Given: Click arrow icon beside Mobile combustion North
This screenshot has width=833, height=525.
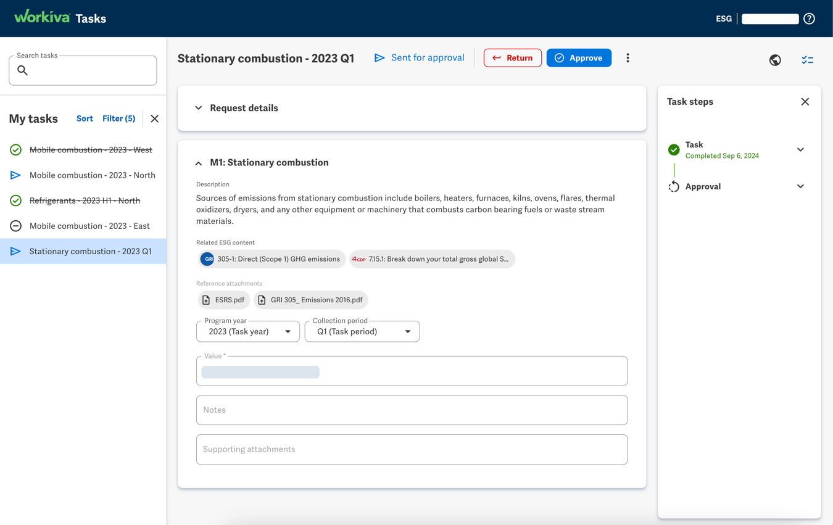Looking at the screenshot, I should (x=16, y=175).
